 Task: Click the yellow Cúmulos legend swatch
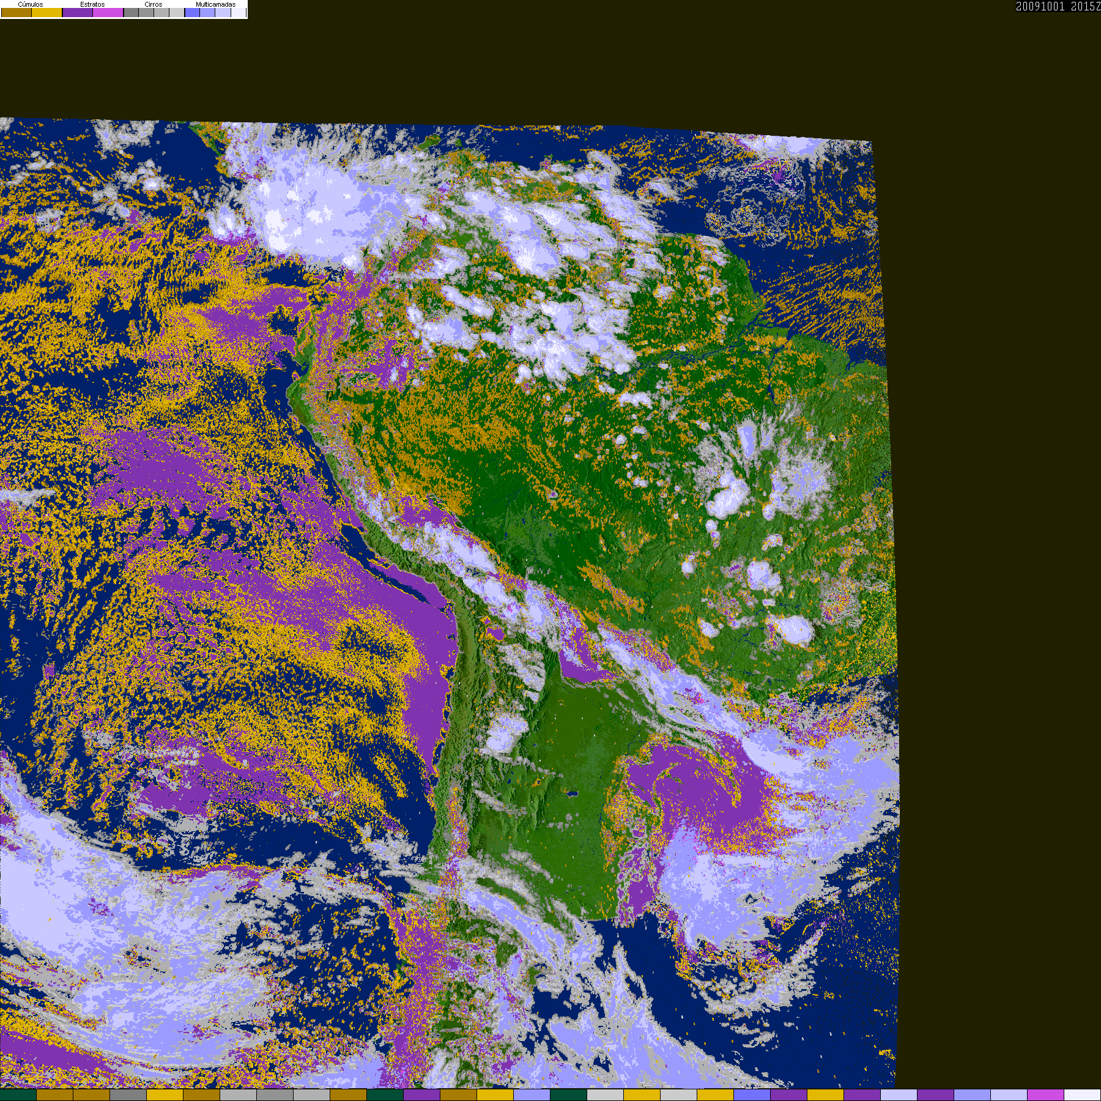pyautogui.click(x=47, y=12)
